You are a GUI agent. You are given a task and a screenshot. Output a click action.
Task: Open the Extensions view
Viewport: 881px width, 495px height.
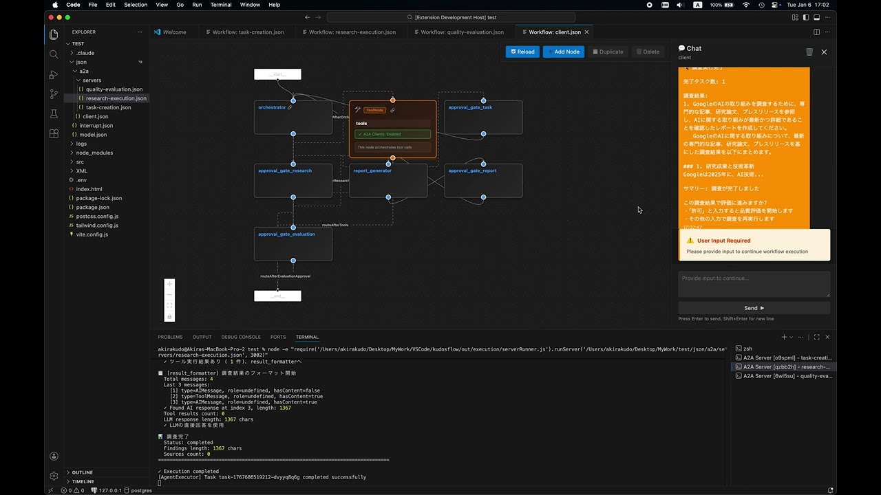pos(54,133)
